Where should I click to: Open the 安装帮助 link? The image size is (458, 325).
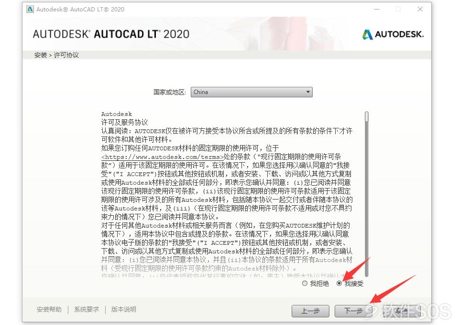(x=49, y=310)
